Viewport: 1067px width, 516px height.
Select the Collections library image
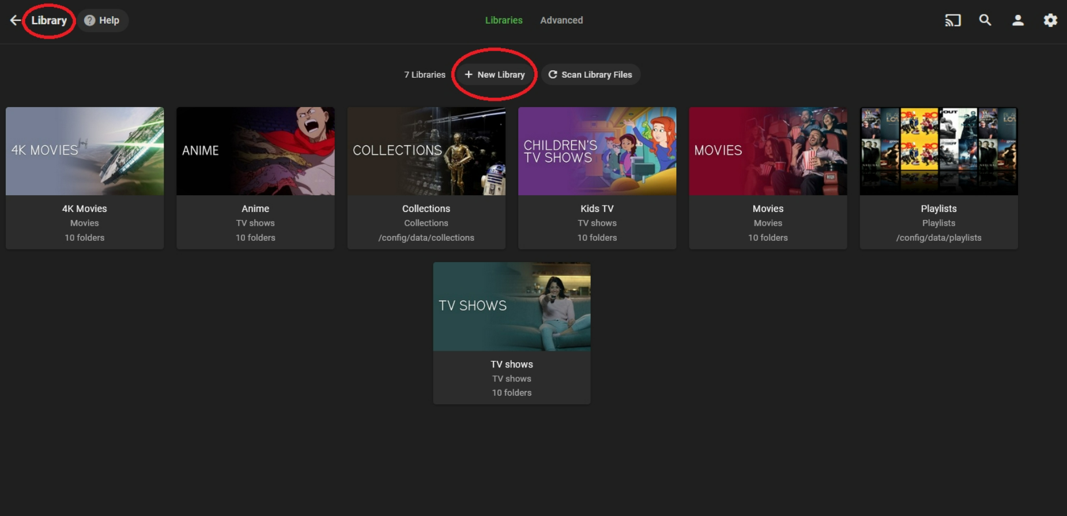point(426,151)
